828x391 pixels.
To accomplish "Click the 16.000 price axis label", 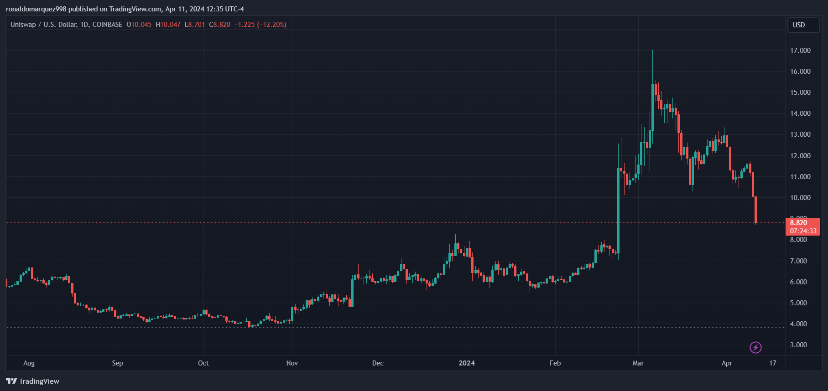I will (800, 72).
